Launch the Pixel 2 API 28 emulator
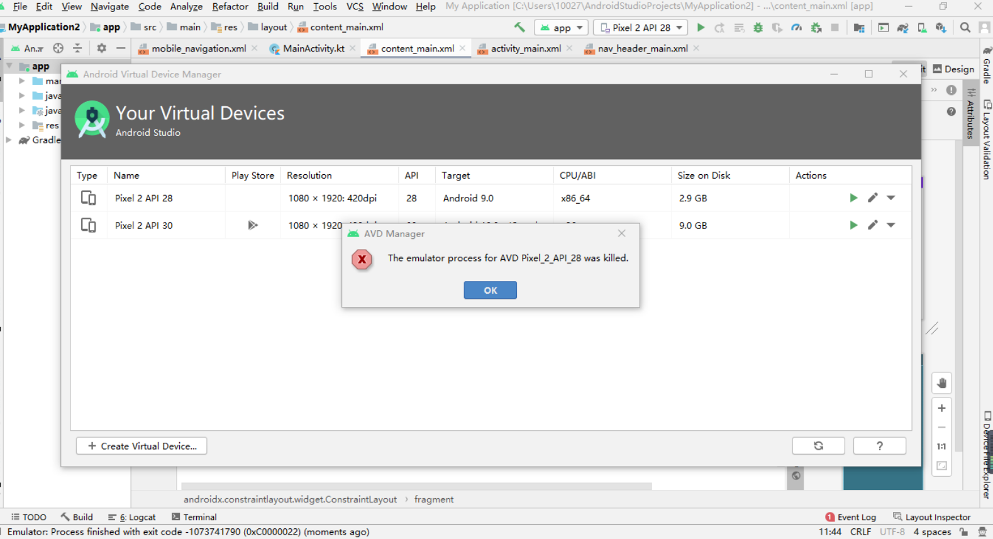 [x=853, y=198]
